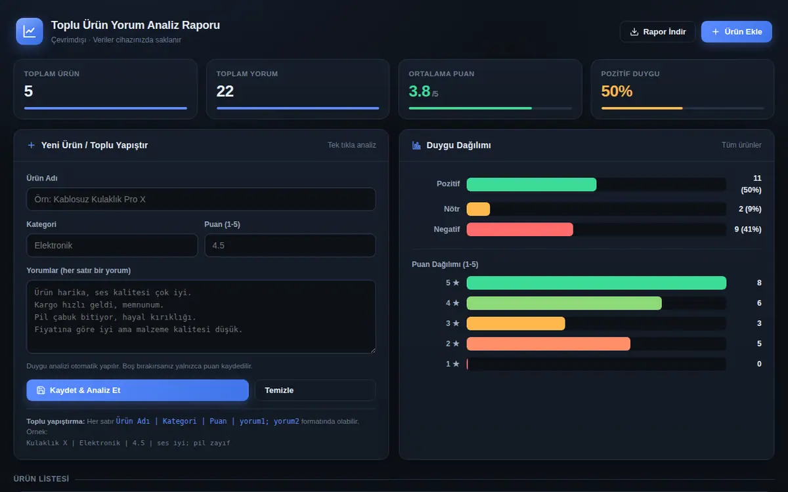This screenshot has height=492, width=788.
Task: Click the Negatif count 9 (41%)
Action: (748, 230)
